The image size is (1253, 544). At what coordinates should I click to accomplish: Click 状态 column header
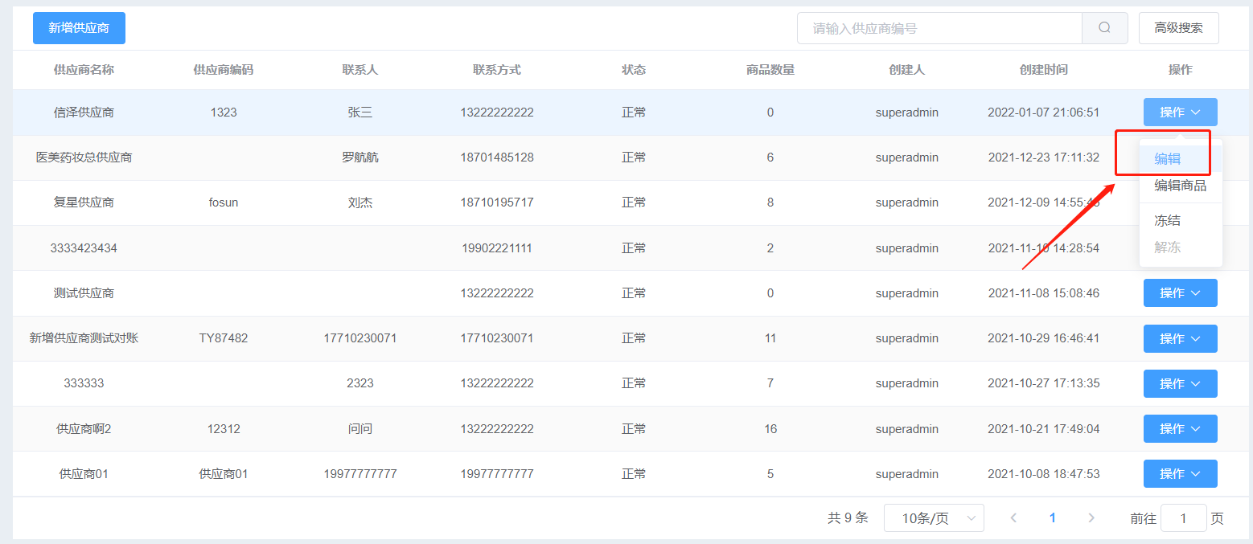pos(634,70)
